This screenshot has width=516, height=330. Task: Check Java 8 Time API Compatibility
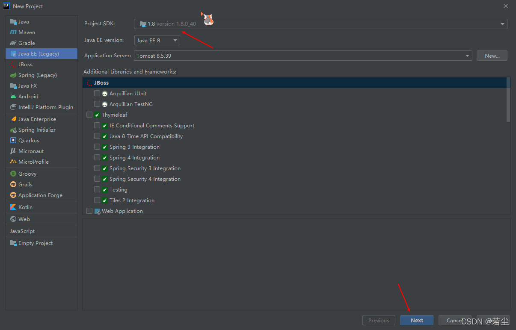click(x=97, y=136)
